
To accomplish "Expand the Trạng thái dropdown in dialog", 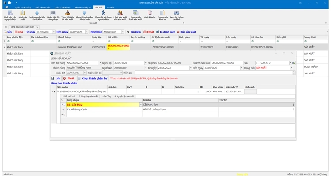I will coord(292,68).
